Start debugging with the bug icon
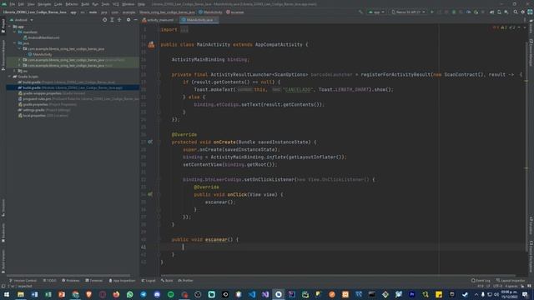Image resolution: width=534 pixels, height=300 pixels. pyautogui.click(x=454, y=12)
